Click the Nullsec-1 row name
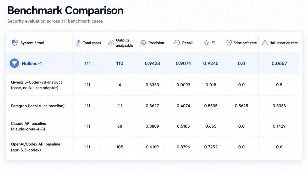The height and width of the screenshot is (173, 308). click(32, 63)
